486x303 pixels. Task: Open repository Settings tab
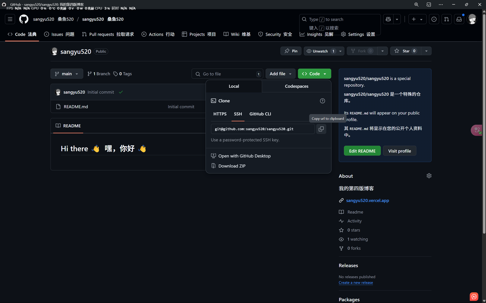tap(358, 34)
